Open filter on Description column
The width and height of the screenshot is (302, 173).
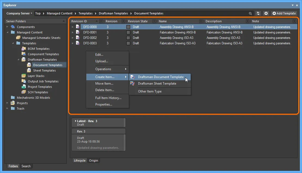click(x=248, y=21)
